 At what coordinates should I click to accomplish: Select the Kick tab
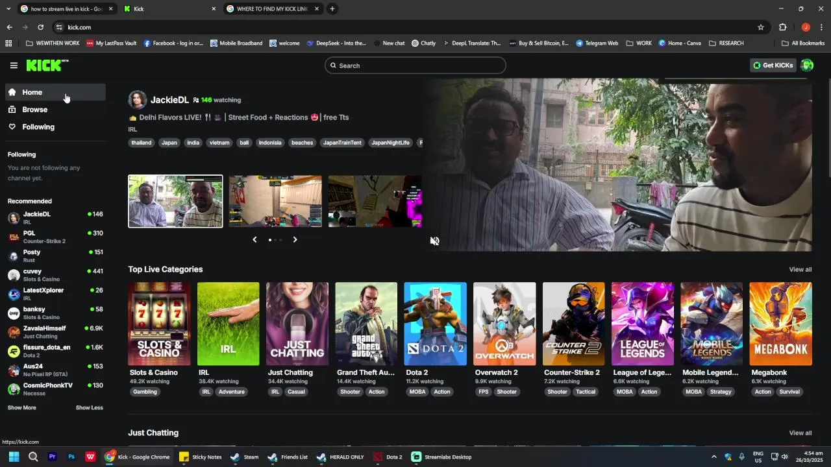tap(169, 9)
